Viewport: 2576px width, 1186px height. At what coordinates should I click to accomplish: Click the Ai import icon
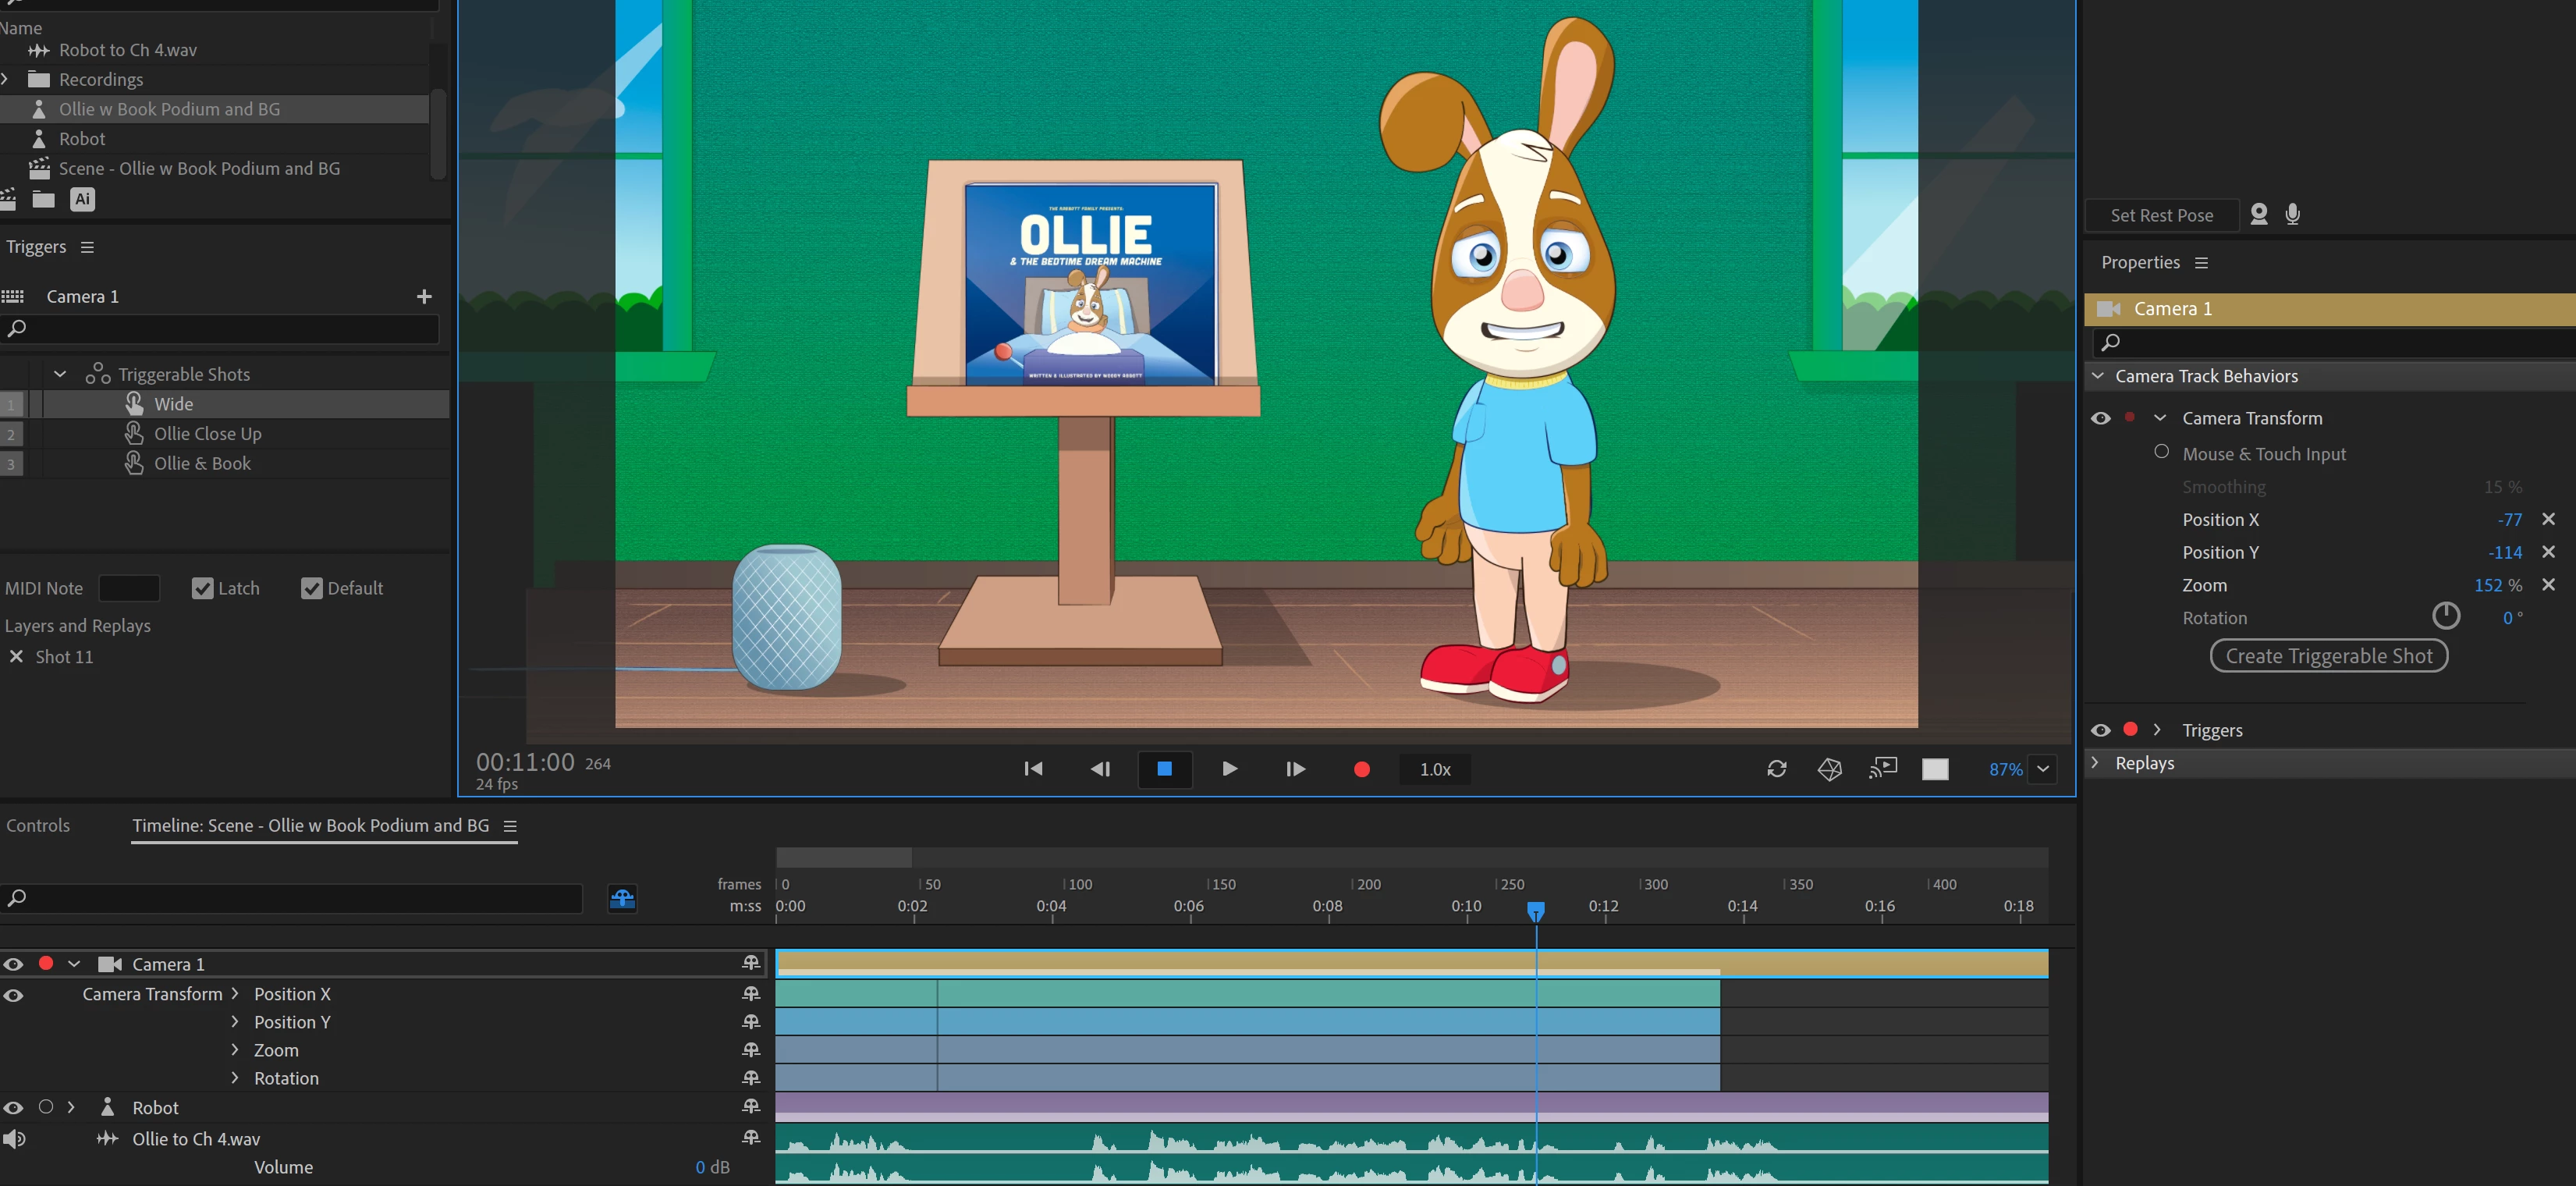coord(82,199)
